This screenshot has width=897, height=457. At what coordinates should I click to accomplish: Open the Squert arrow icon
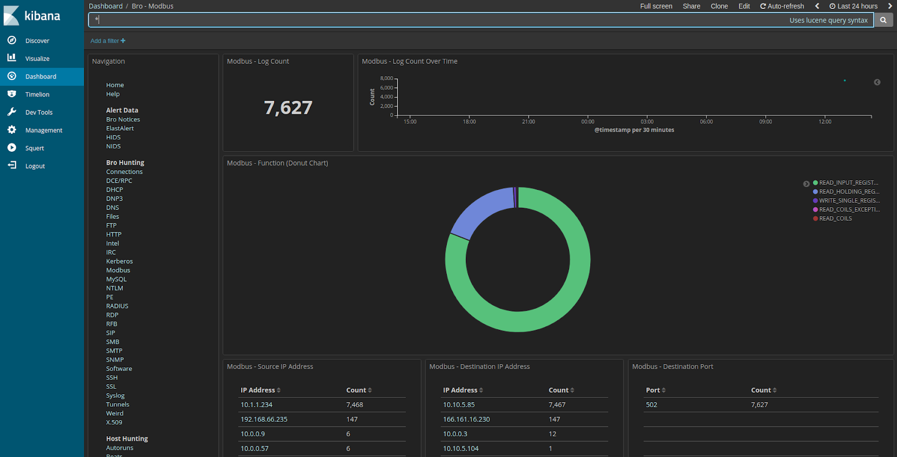point(12,148)
